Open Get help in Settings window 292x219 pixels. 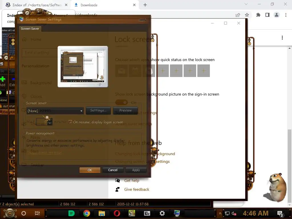tap(132, 181)
